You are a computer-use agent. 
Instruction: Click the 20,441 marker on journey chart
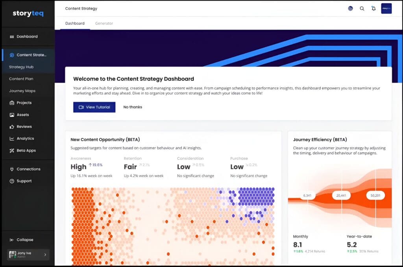342,195
